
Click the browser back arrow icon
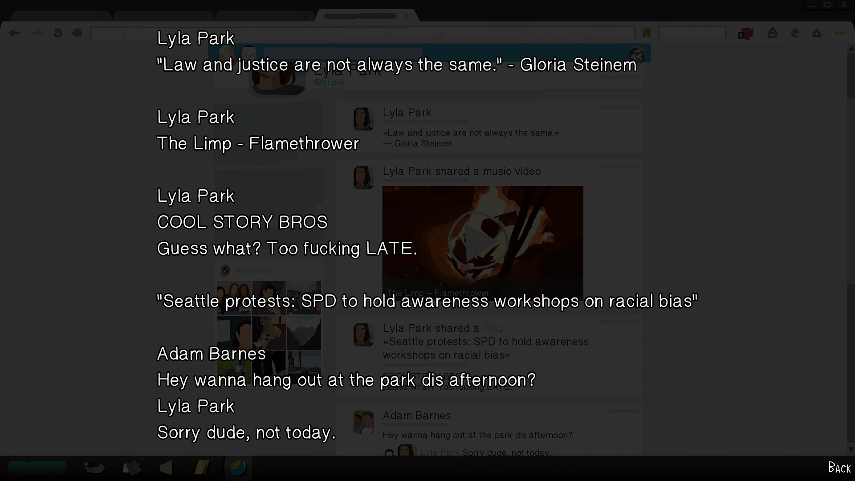(x=15, y=33)
